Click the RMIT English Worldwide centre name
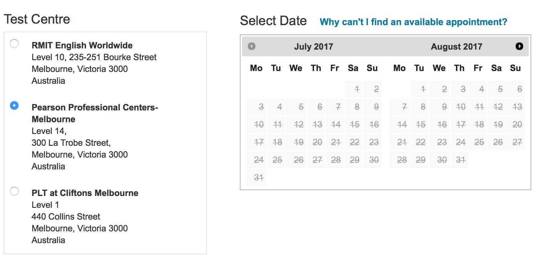Viewport: 538px width, 263px height. (82, 45)
